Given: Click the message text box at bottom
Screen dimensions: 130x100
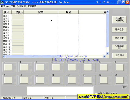Looking at the screenshot, I should tap(60, 91).
